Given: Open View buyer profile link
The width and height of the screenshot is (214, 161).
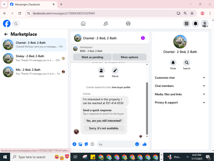Looking at the screenshot, I should click(121, 87).
